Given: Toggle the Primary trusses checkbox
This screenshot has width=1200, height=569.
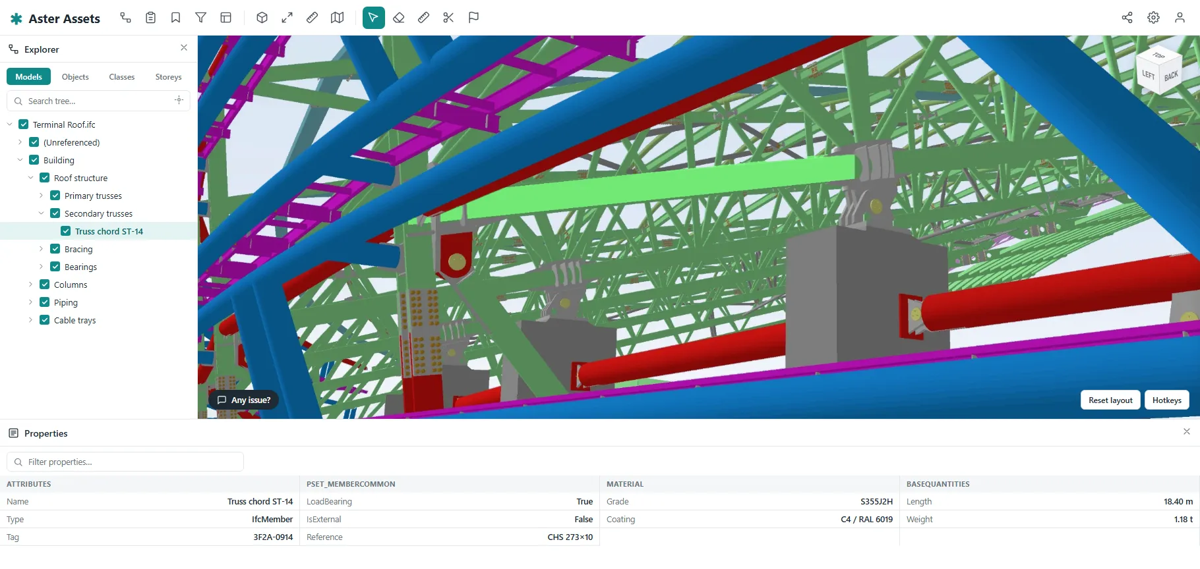Looking at the screenshot, I should click(x=55, y=196).
